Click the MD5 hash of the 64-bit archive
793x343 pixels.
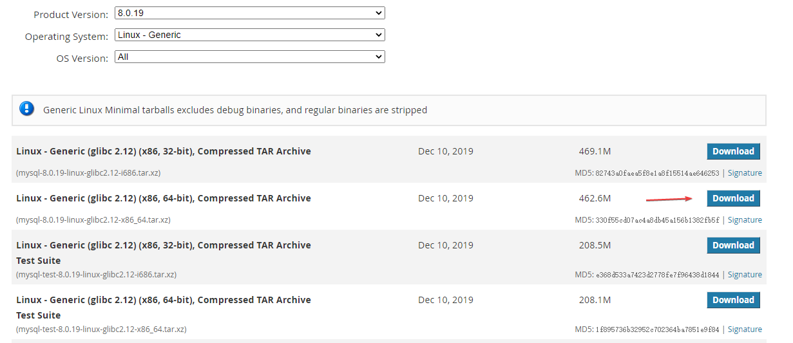tap(656, 220)
